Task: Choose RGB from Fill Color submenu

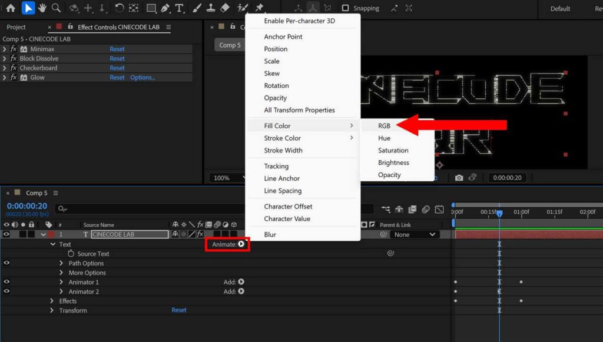Action: click(x=384, y=125)
